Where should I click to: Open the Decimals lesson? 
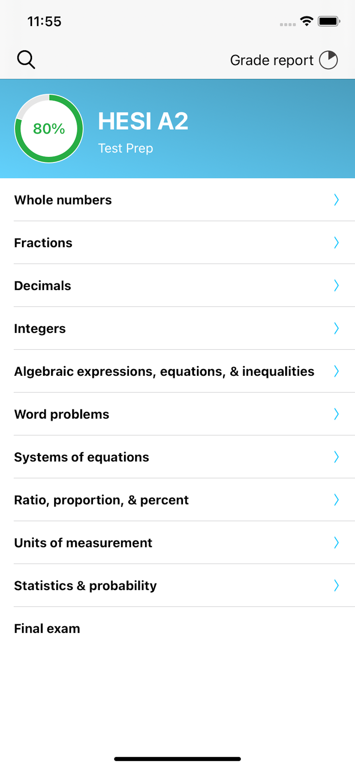coord(177,286)
